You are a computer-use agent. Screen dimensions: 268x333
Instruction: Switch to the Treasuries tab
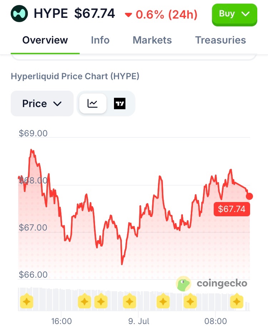point(220,40)
